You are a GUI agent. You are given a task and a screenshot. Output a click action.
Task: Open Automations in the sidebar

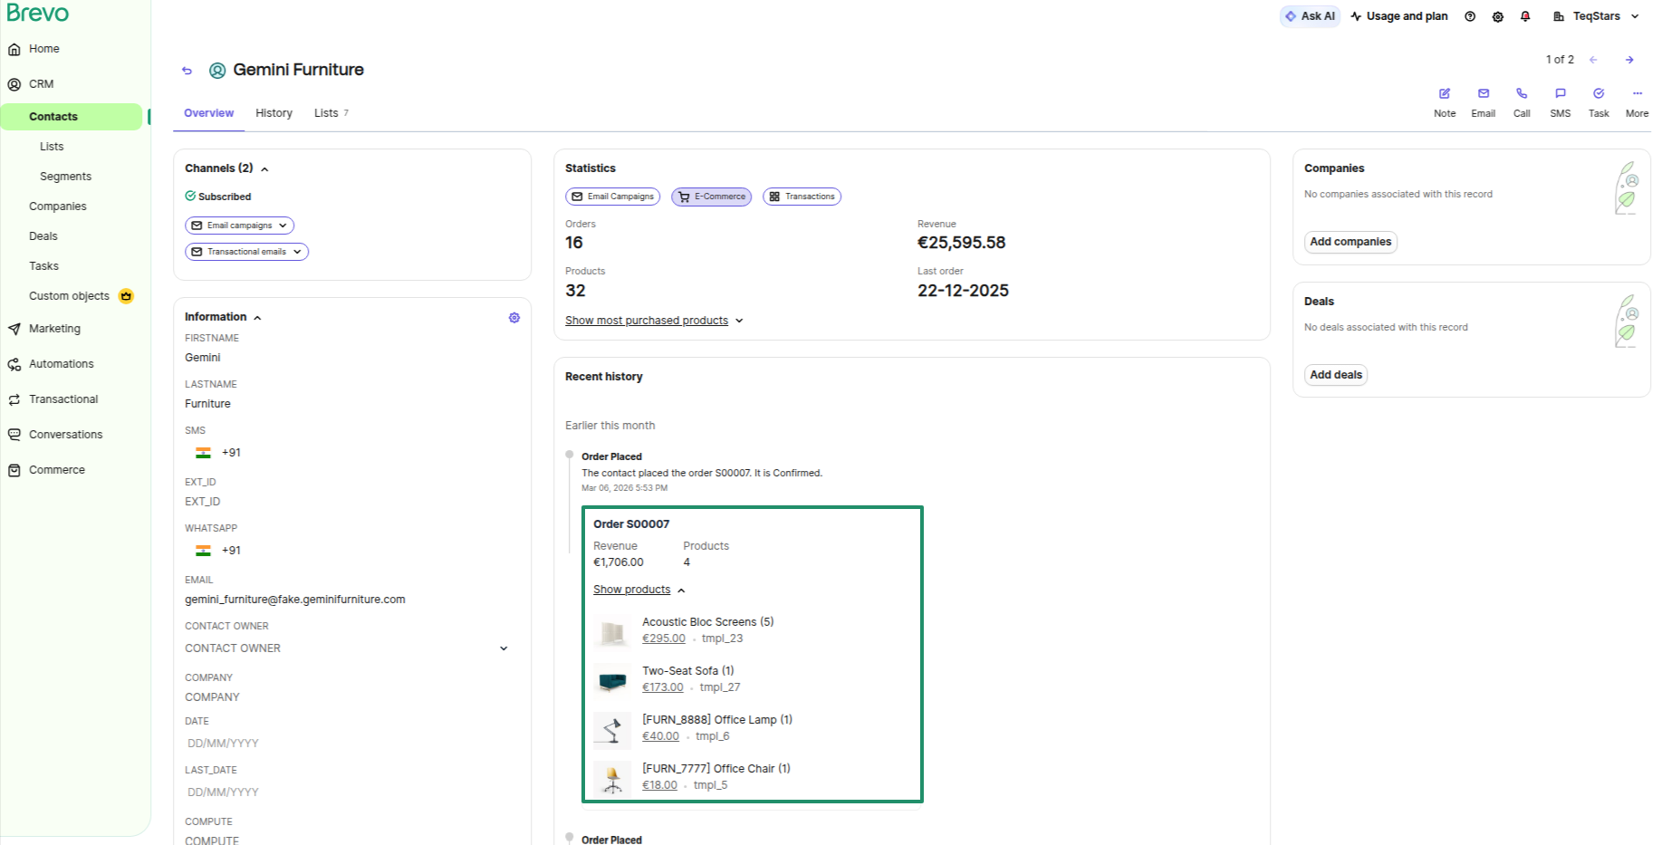61,364
